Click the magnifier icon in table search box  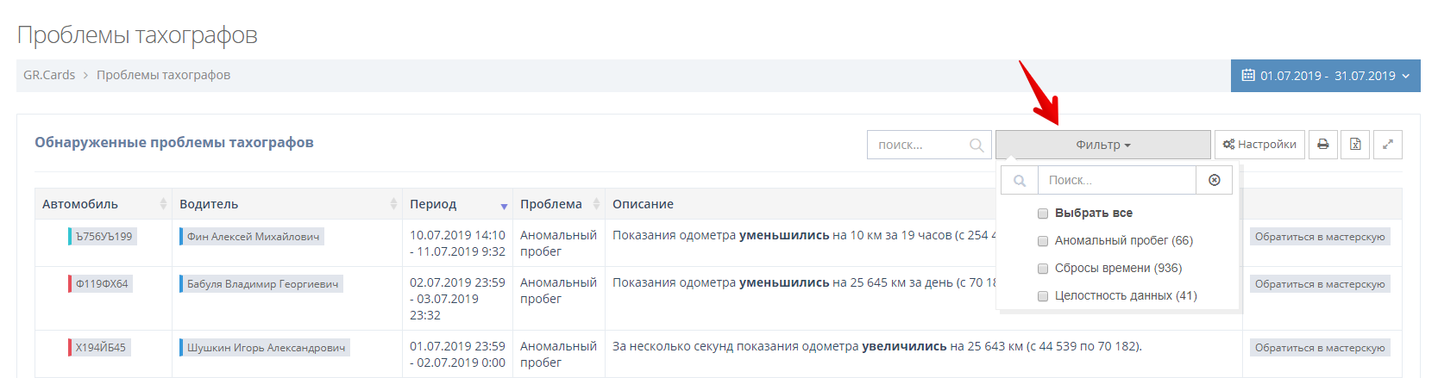pyautogui.click(x=976, y=146)
